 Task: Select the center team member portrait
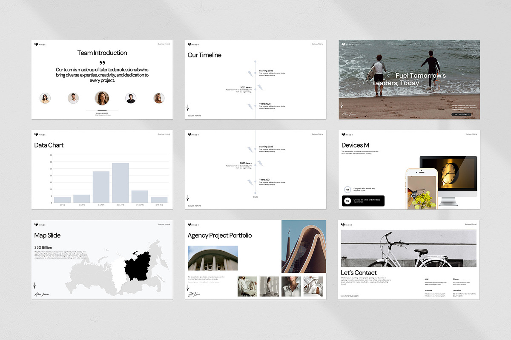coord(102,98)
